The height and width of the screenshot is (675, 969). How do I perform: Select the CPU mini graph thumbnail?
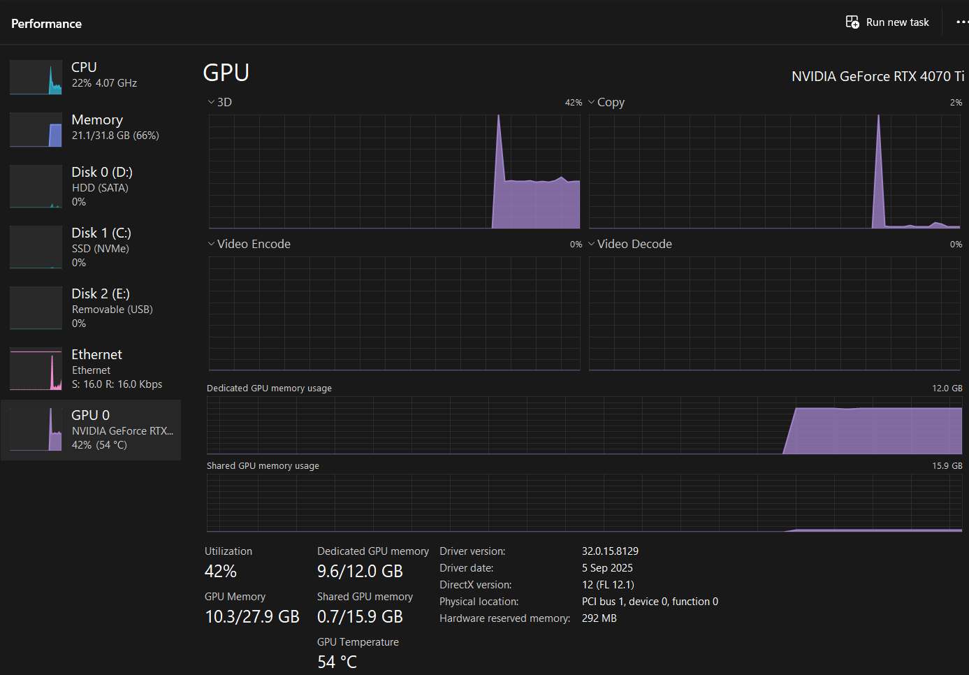pyautogui.click(x=36, y=77)
